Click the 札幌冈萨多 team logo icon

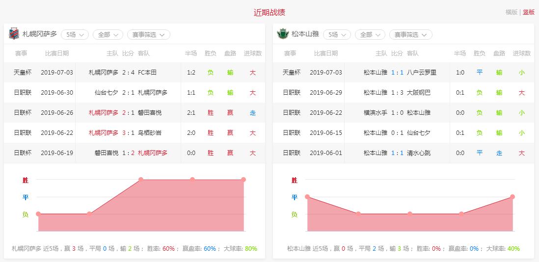coord(14,34)
